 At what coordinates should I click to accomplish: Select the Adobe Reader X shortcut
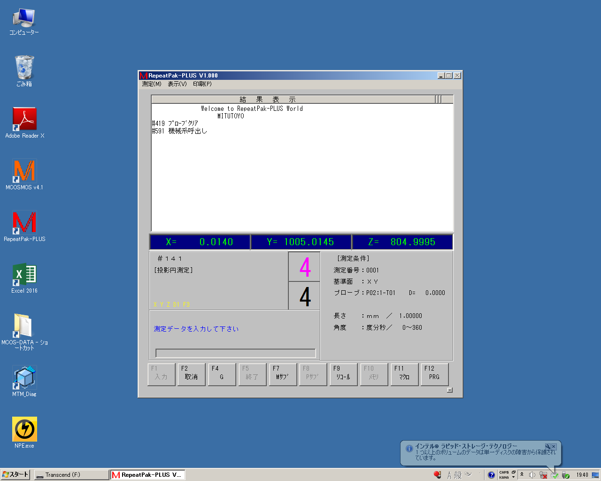tap(24, 122)
